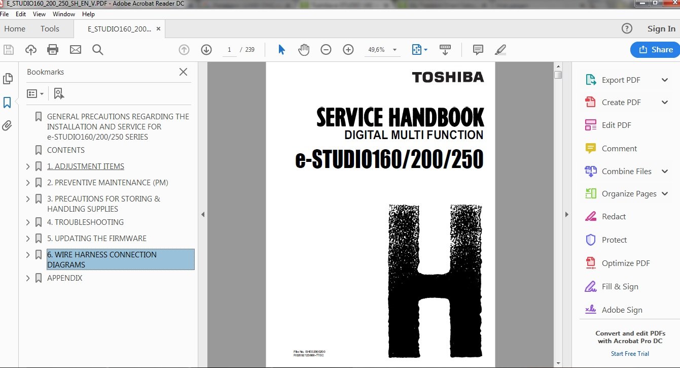Screen dimensions: 680x368
Task: Open the Add comment note tool
Action: point(478,50)
